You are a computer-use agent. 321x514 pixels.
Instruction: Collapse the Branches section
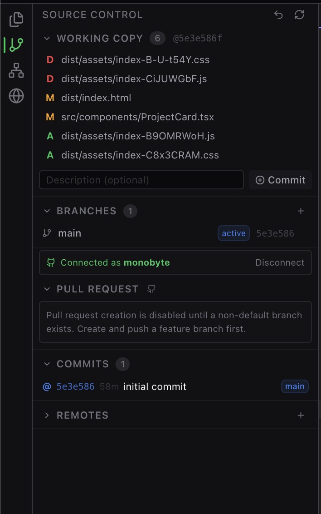tap(47, 211)
